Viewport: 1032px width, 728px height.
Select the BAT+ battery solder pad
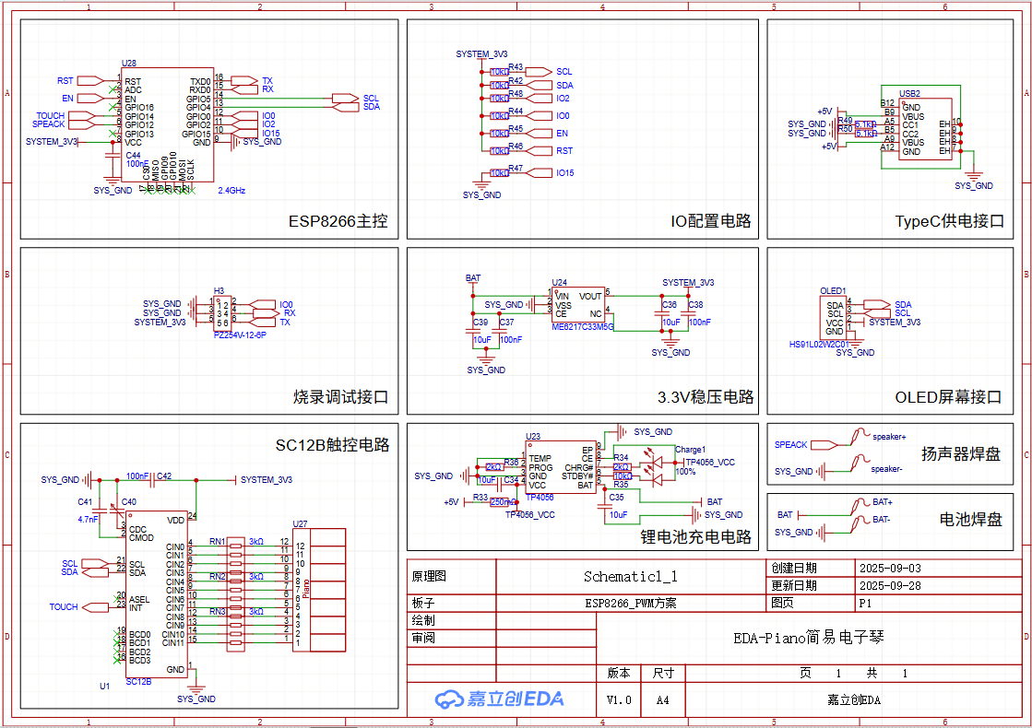[x=855, y=505]
